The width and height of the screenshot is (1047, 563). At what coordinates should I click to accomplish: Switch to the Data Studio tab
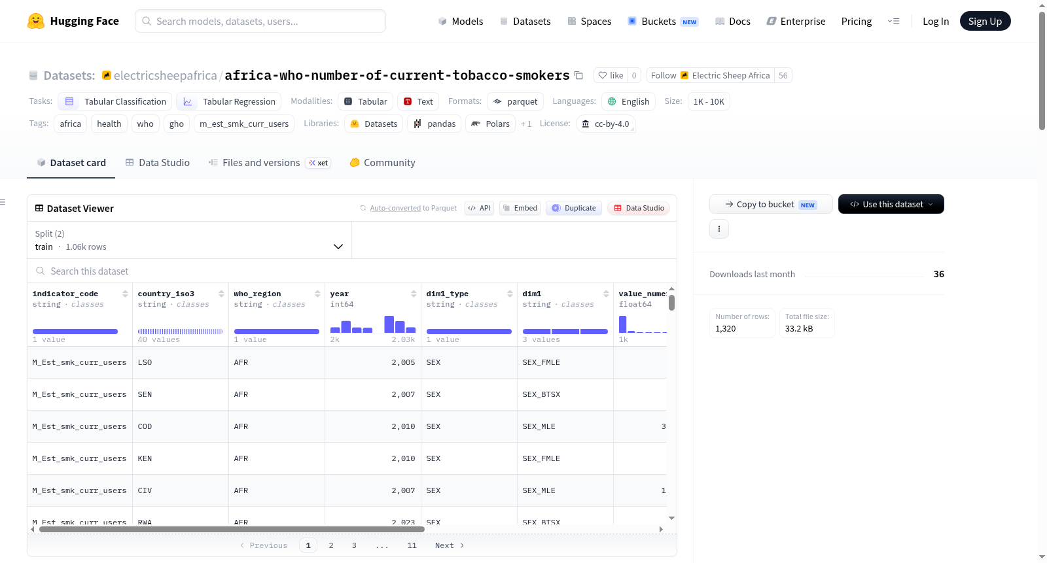coord(158,163)
